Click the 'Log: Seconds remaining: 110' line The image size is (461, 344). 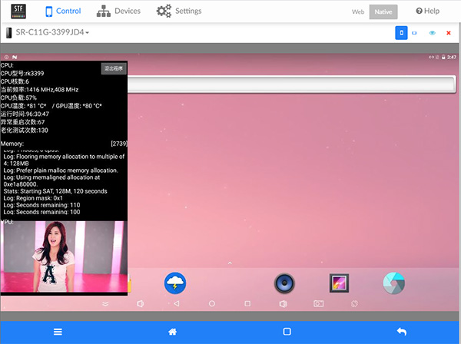pyautogui.click(x=41, y=205)
